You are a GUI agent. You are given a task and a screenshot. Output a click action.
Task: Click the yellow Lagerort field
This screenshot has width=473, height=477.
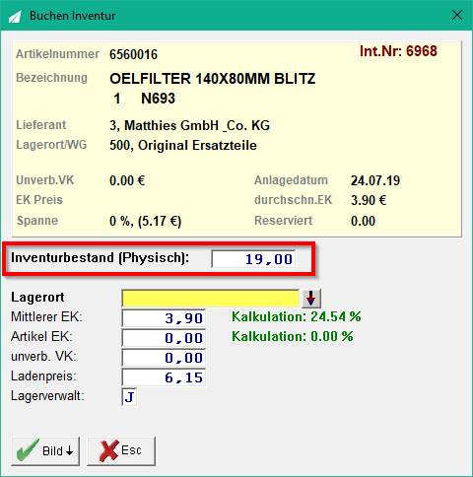pyautogui.click(x=211, y=299)
